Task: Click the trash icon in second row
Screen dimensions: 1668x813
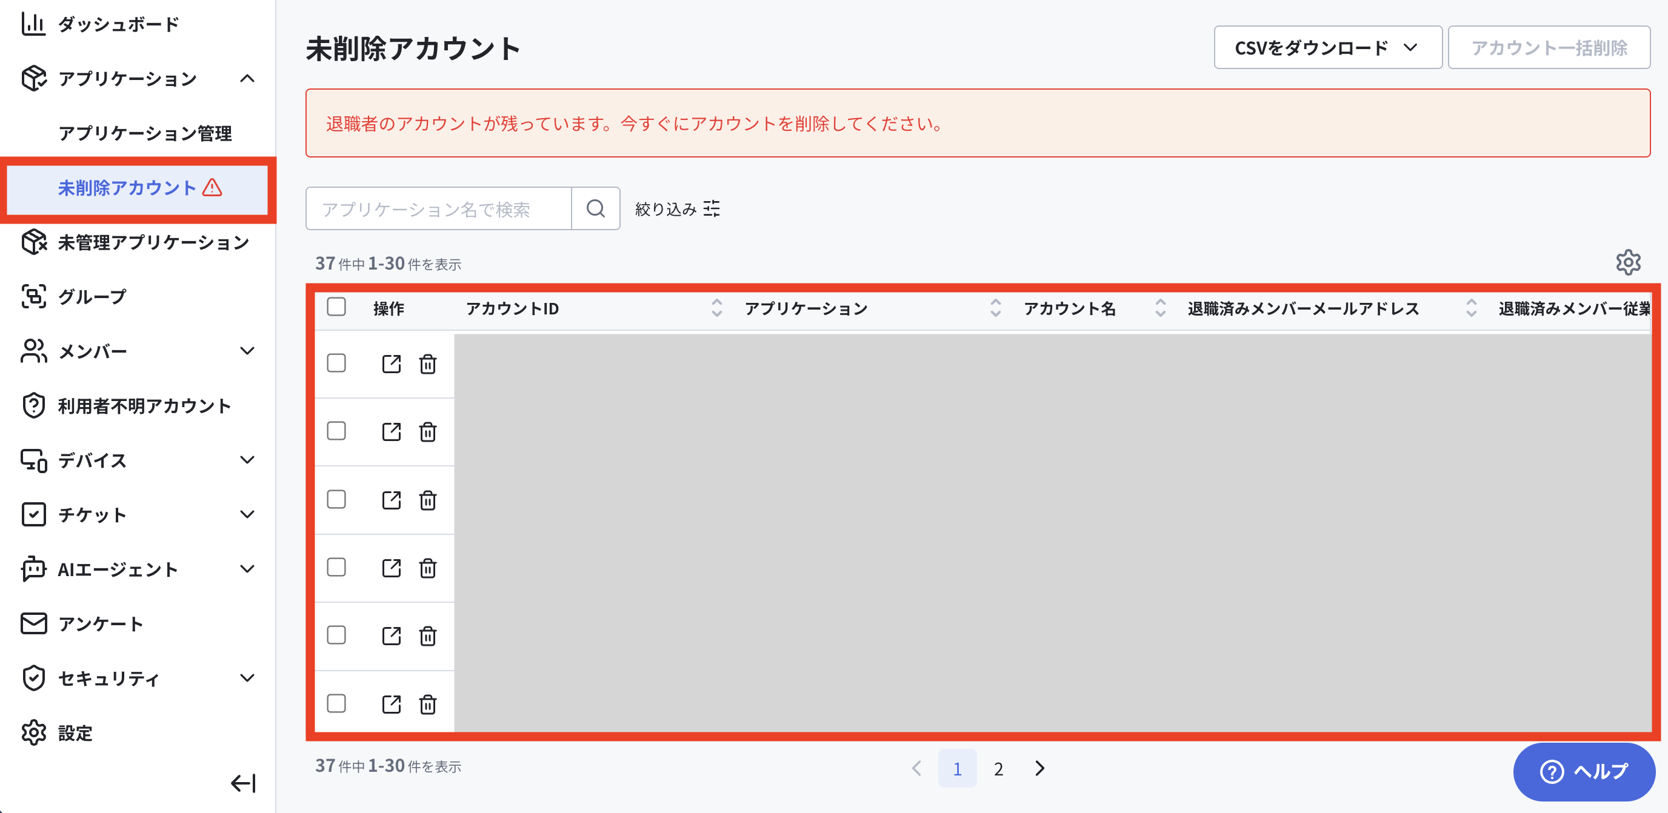Action: click(427, 432)
